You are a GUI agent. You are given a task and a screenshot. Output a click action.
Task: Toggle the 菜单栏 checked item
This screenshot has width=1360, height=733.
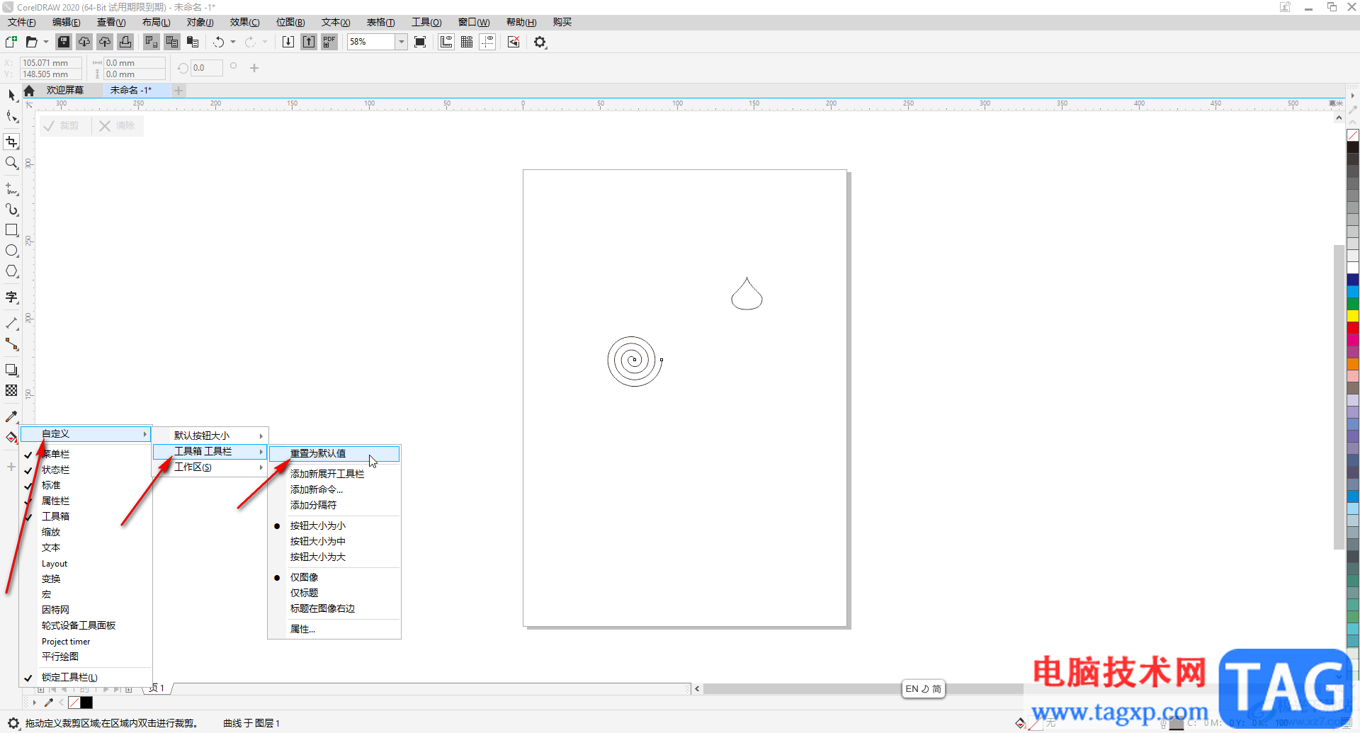click(86, 454)
